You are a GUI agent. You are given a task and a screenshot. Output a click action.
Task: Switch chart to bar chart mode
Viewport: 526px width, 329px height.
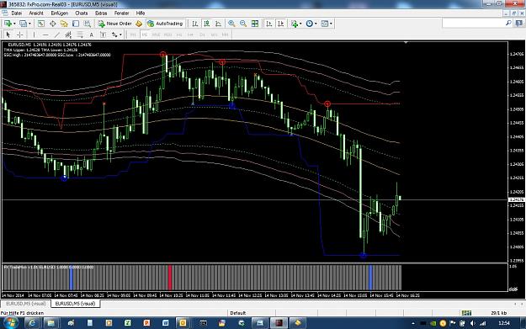[x=195, y=24]
